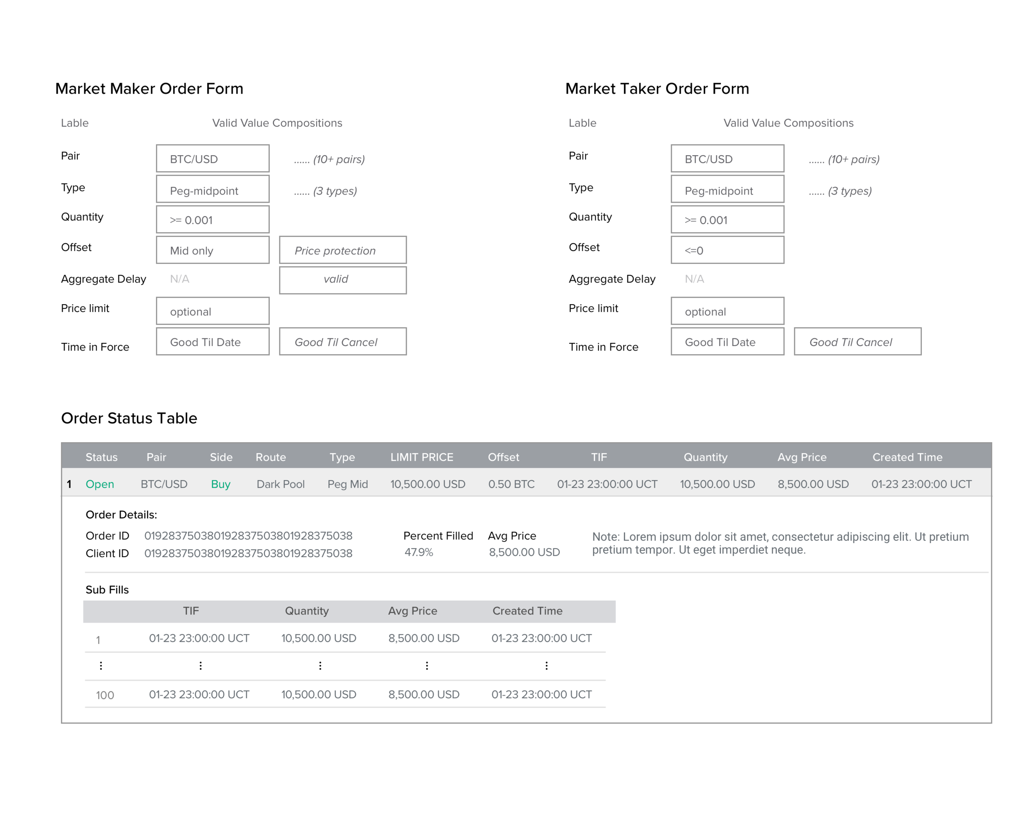Choose Good Til Cancel in Market Taker form
The image size is (1018, 814).
858,342
